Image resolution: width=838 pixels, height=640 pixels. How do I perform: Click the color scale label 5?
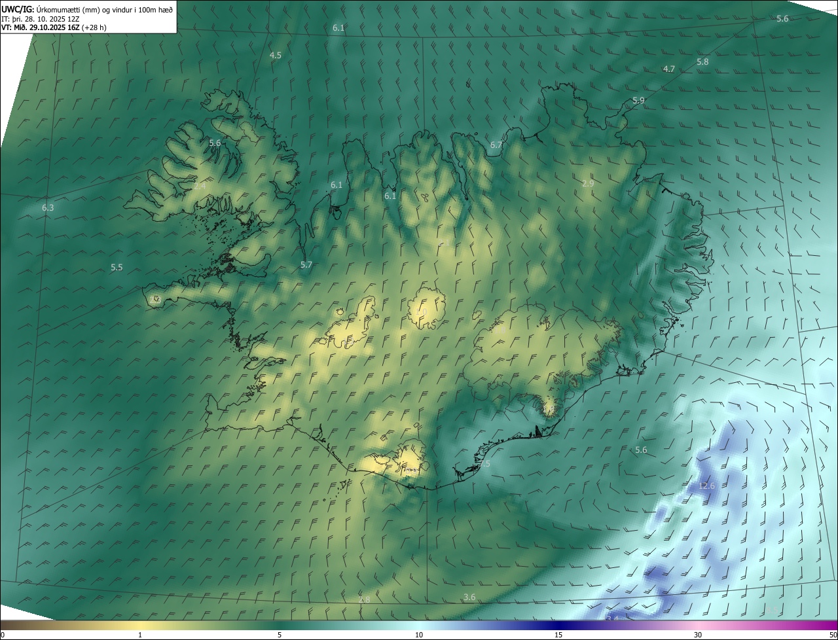(280, 635)
